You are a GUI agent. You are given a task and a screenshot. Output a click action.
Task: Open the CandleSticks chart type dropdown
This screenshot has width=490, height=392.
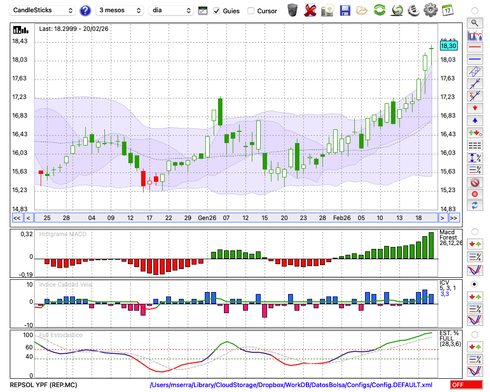pyautogui.click(x=43, y=10)
